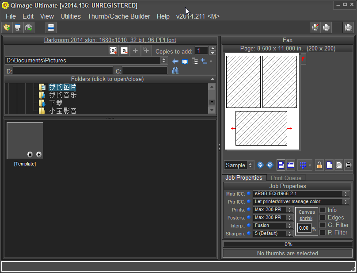Click the 0% progress bar
The height and width of the screenshot is (273, 357).
[x=288, y=244]
